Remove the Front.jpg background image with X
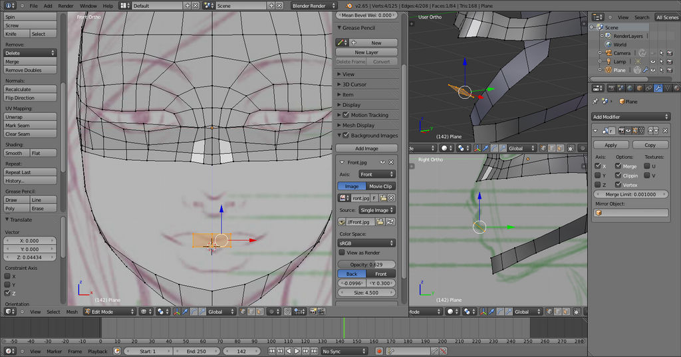The height and width of the screenshot is (357, 681). pos(391,162)
